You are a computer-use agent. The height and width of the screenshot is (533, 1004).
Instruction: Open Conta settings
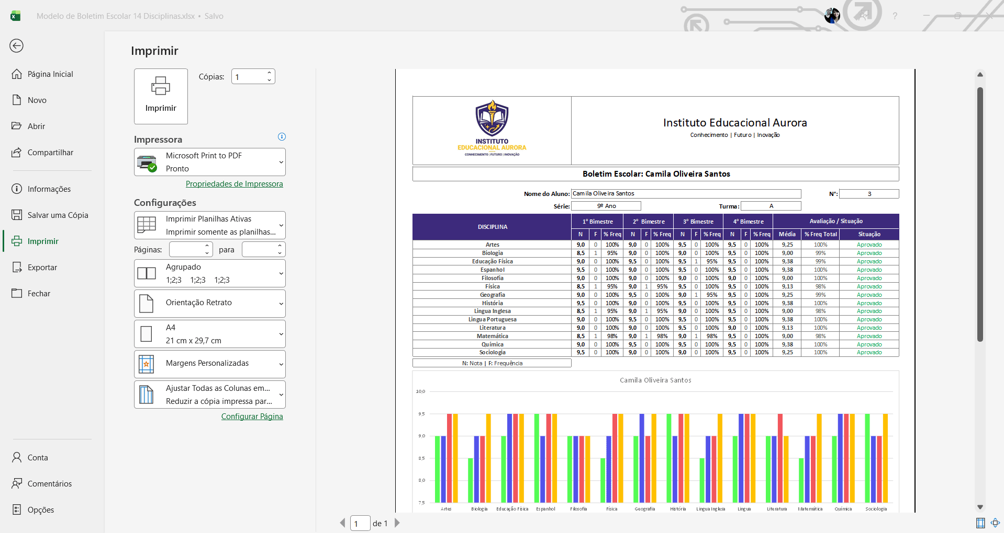[38, 458]
